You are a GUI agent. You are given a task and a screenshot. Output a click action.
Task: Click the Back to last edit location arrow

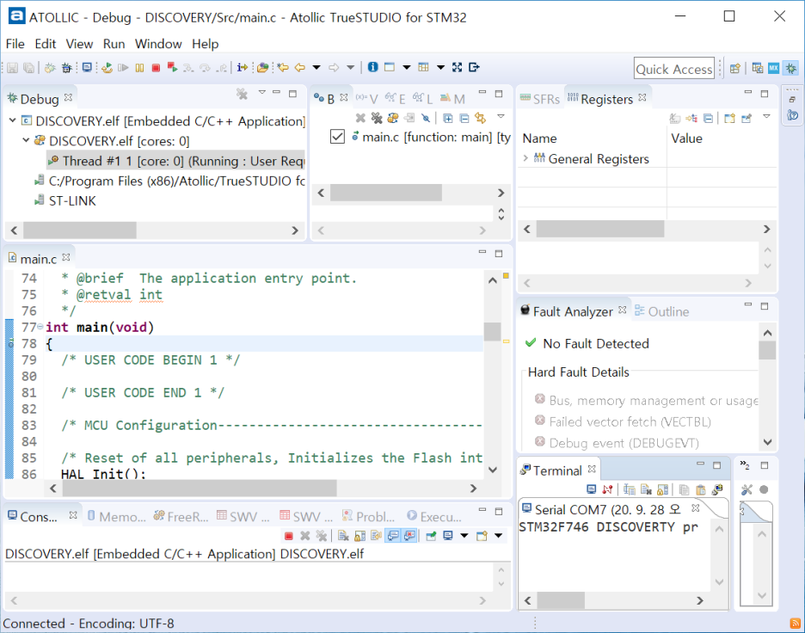click(283, 67)
